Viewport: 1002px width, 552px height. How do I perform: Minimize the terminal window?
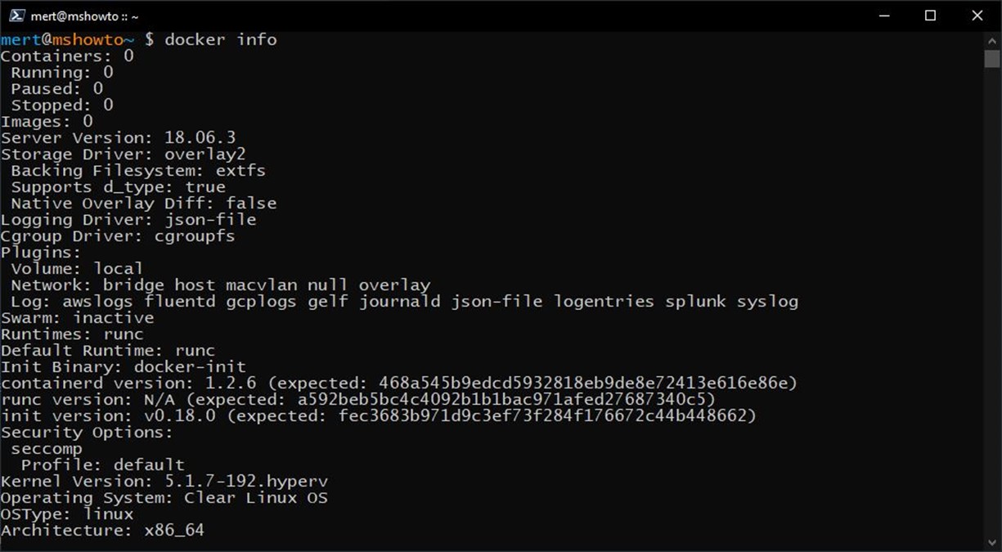883,16
